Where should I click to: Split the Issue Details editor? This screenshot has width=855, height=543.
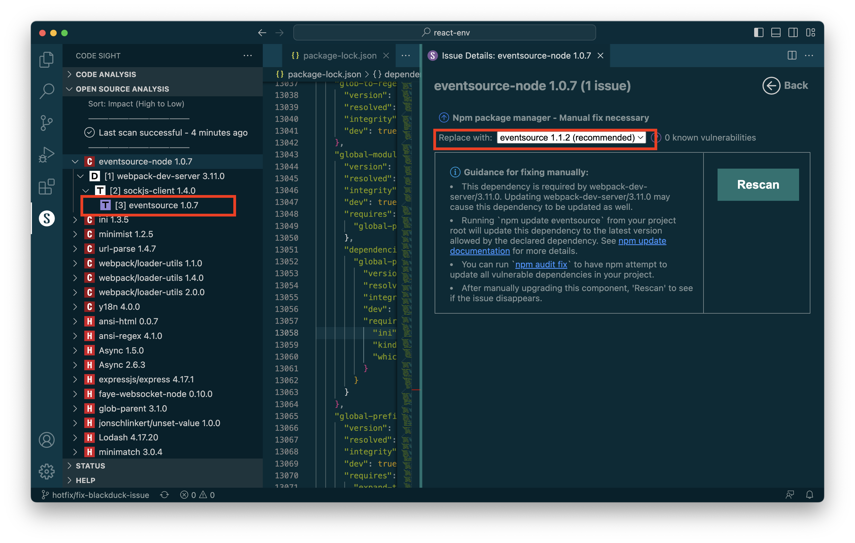(792, 55)
